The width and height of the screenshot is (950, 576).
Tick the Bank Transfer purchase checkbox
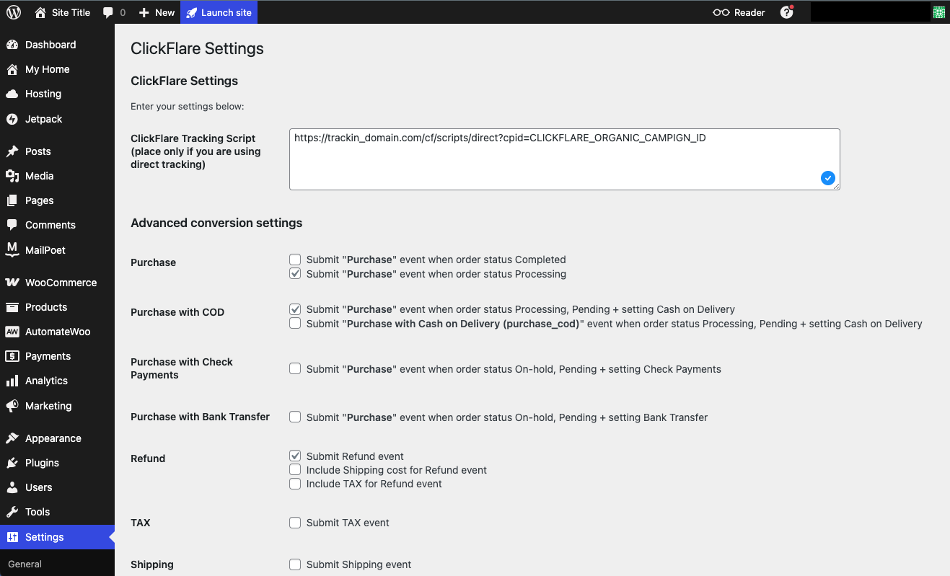[295, 417]
